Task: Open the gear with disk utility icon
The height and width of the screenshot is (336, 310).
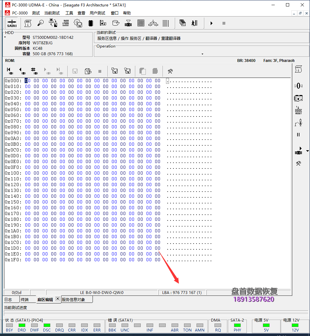Action: [x=78, y=23]
